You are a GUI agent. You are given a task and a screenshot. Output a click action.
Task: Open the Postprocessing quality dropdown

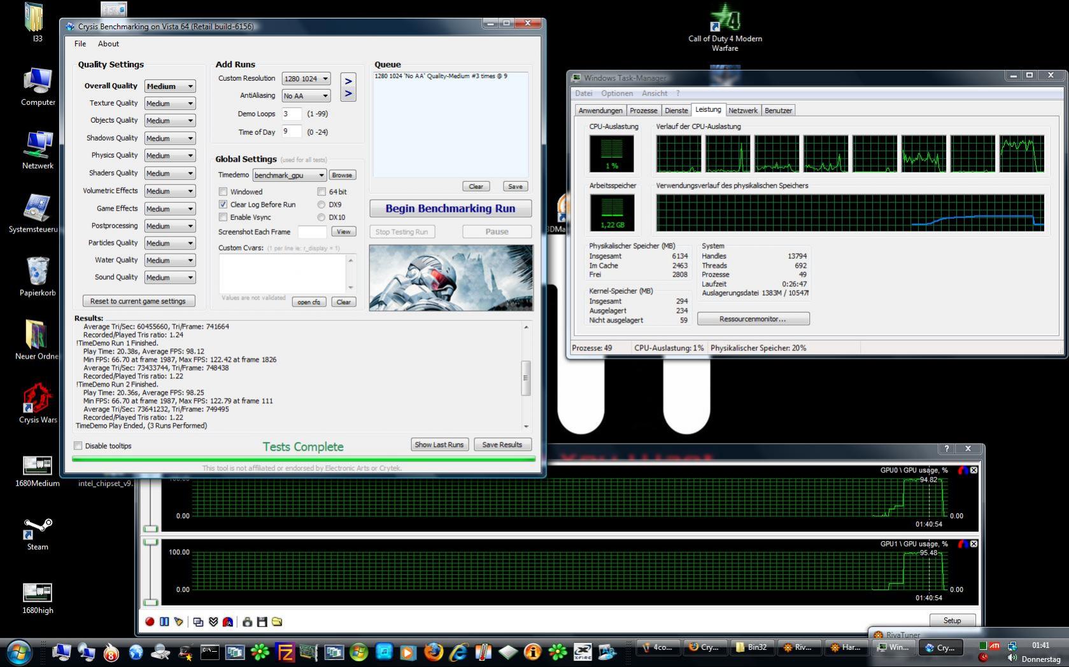tap(170, 226)
